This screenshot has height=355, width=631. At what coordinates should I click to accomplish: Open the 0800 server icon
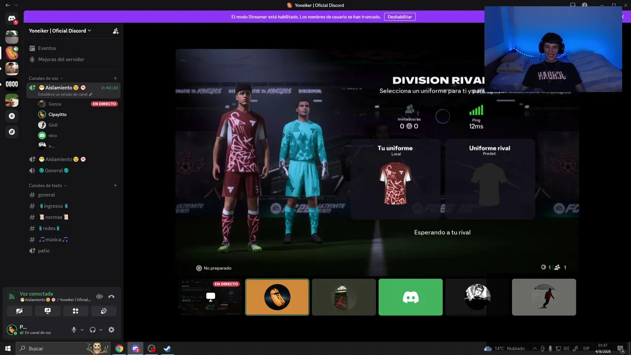pyautogui.click(x=12, y=84)
